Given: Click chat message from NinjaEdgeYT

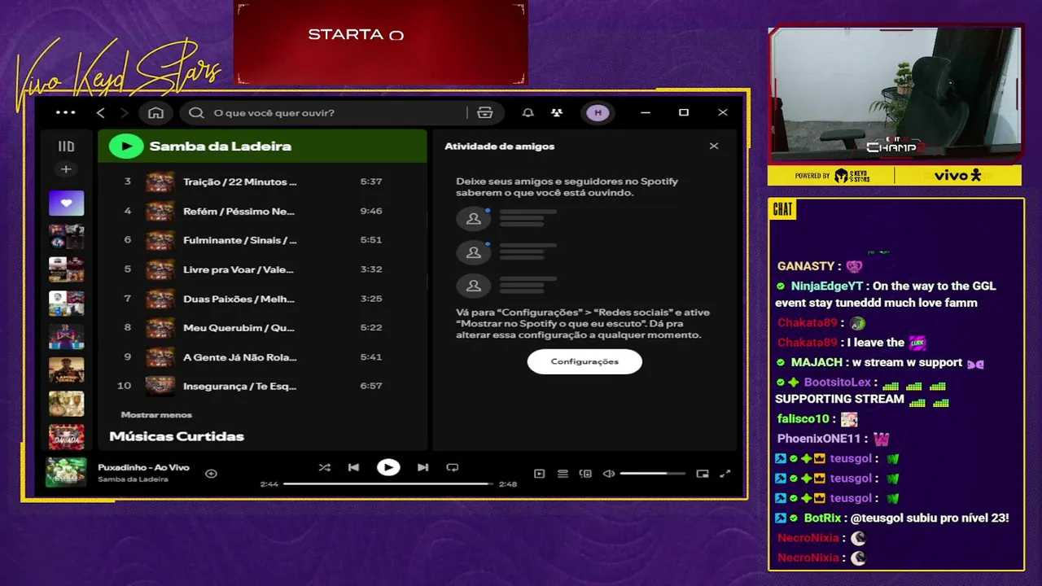Looking at the screenshot, I should pos(886,295).
